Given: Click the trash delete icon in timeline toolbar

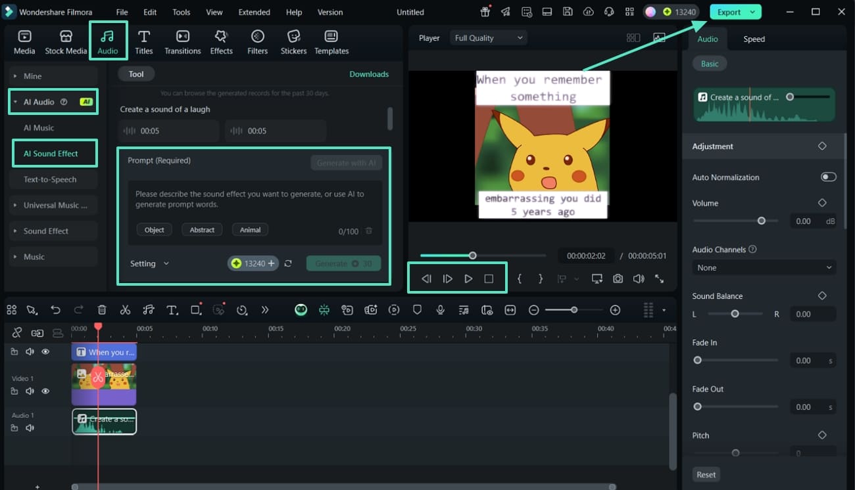Looking at the screenshot, I should tap(102, 309).
